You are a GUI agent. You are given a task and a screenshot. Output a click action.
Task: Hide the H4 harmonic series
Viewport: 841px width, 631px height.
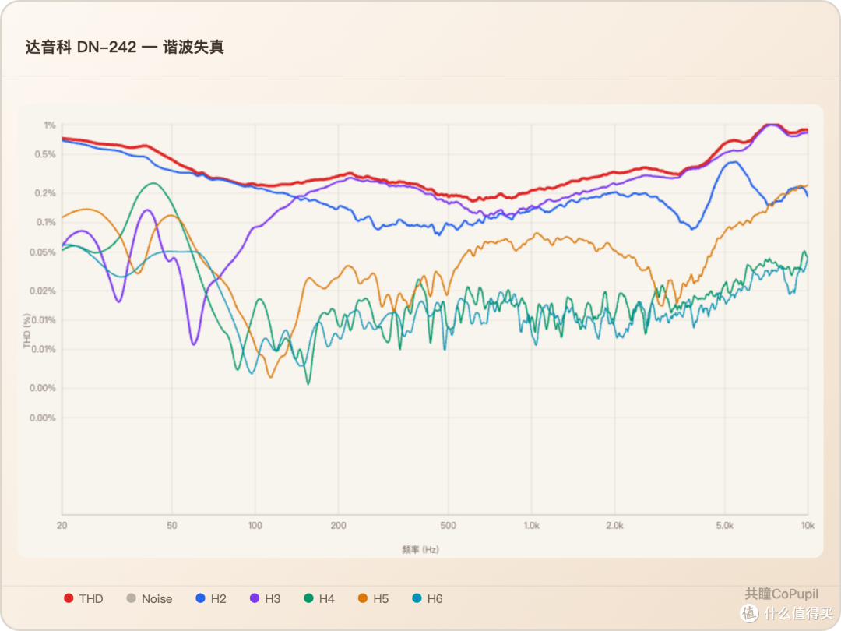[319, 599]
